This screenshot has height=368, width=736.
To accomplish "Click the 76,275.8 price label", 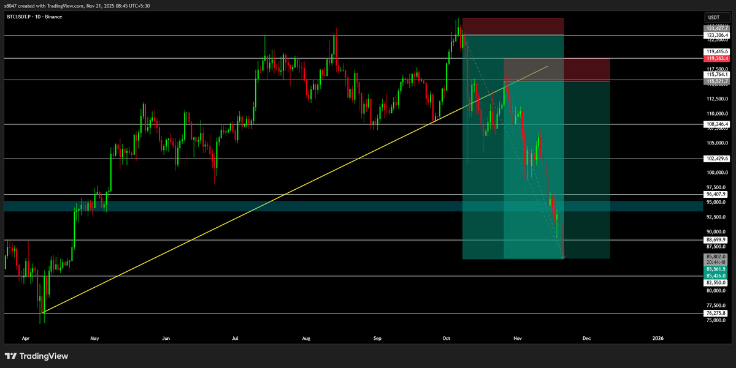I will click(716, 313).
